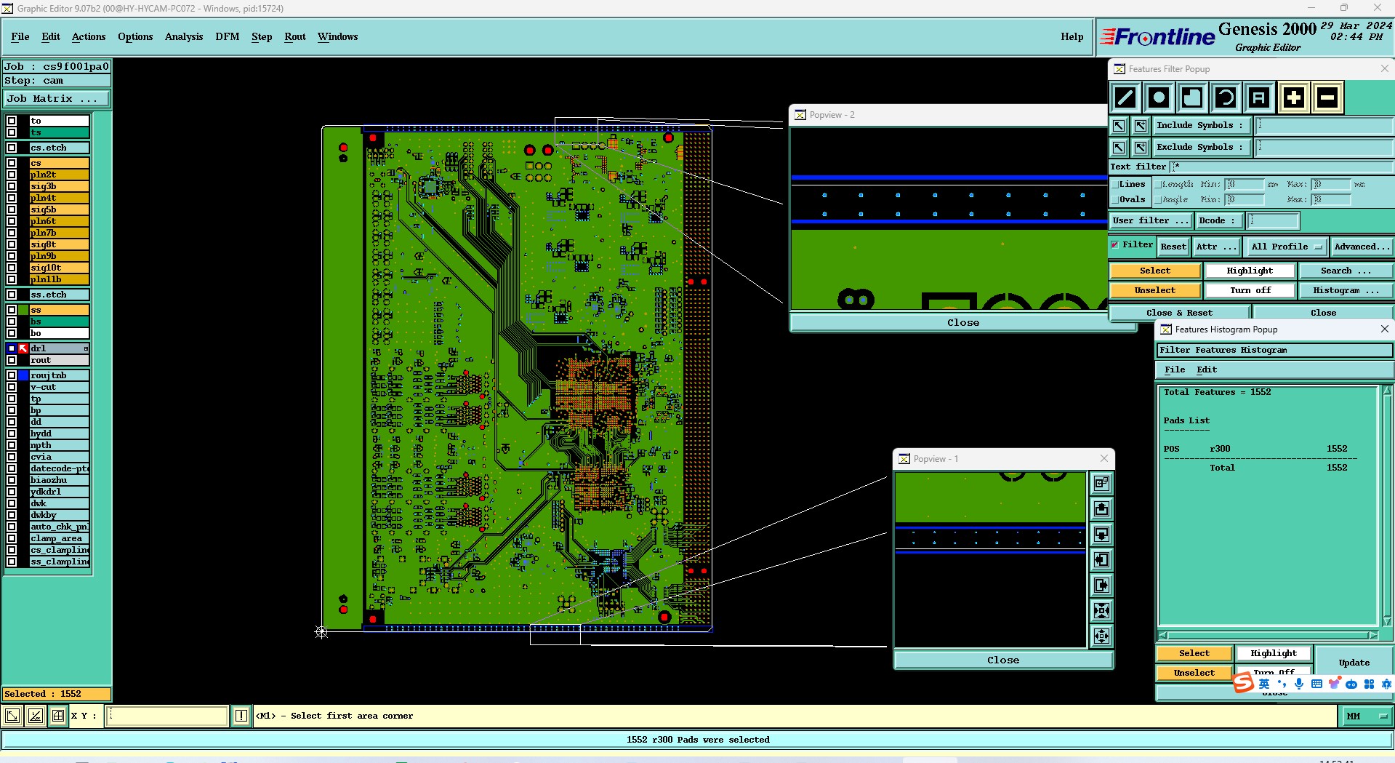Image resolution: width=1395 pixels, height=763 pixels.
Task: Open File menu in Histogram popup
Action: tap(1175, 369)
